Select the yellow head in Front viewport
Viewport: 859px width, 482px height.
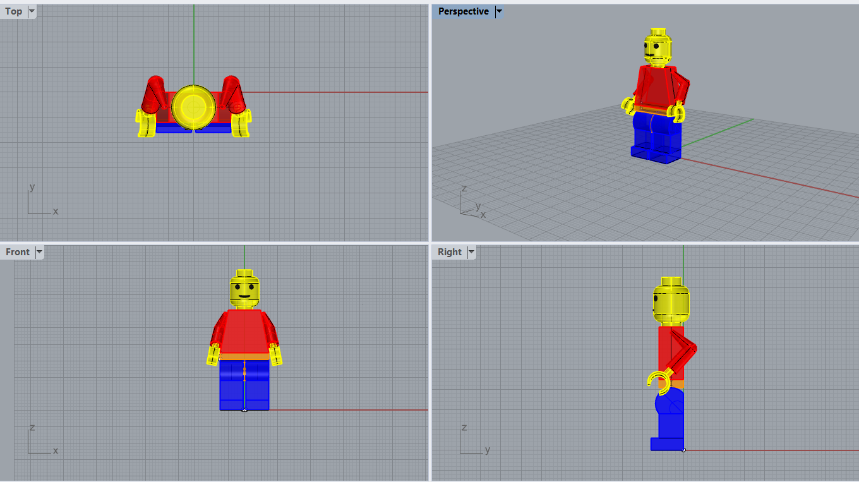coord(244,290)
